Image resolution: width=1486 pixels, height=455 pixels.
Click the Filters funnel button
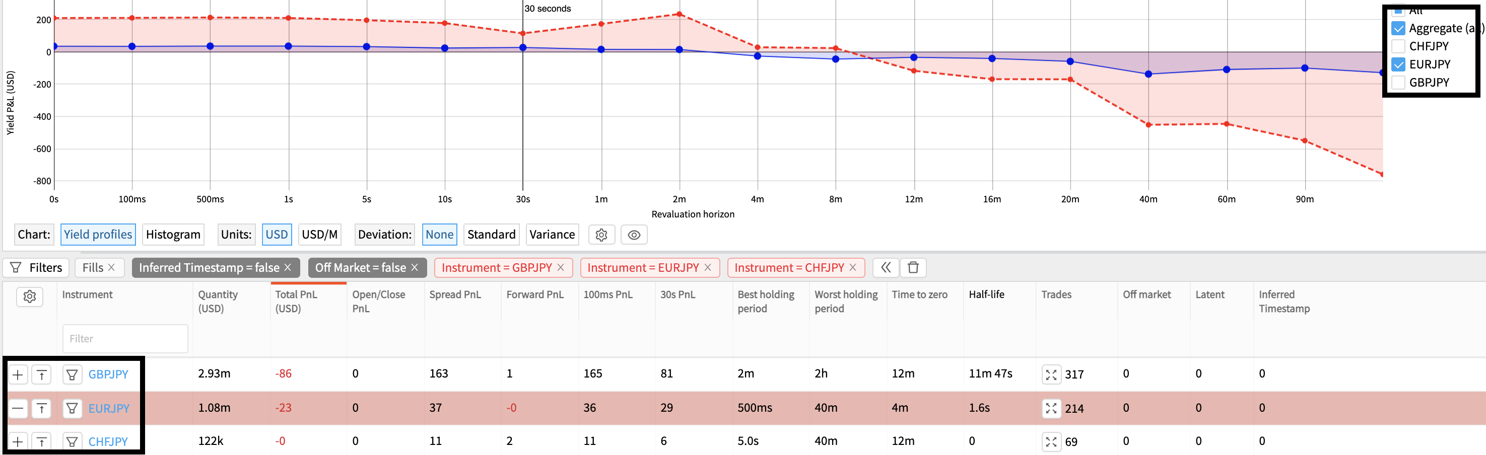click(36, 268)
